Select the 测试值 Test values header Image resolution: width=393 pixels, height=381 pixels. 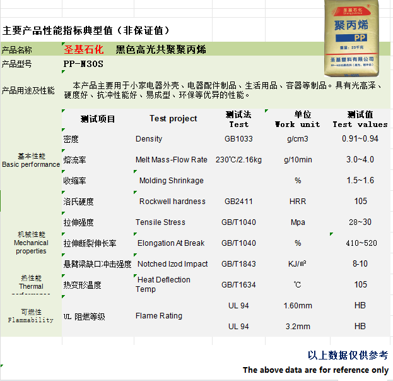360,119
